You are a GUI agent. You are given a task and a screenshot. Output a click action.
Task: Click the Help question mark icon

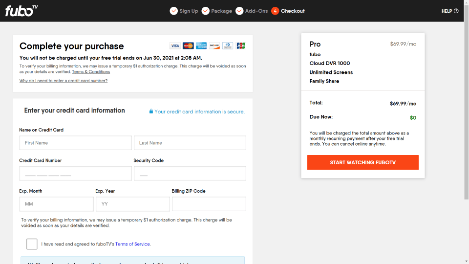(456, 11)
